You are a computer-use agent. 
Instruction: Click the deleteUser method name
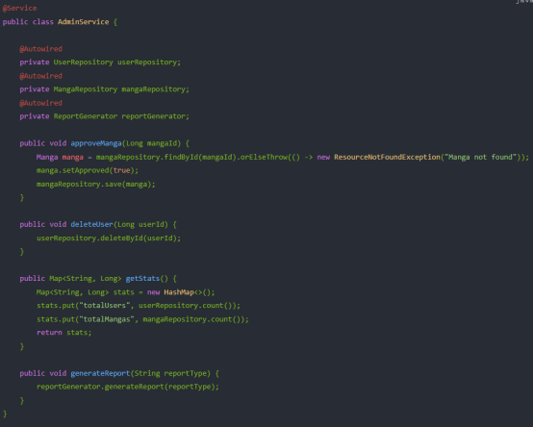click(x=91, y=224)
